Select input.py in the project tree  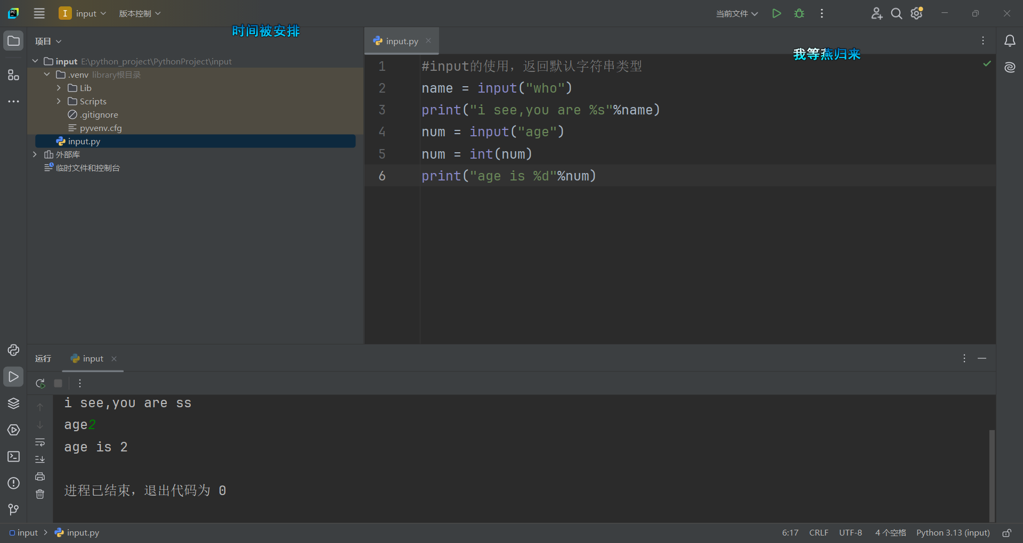click(84, 141)
